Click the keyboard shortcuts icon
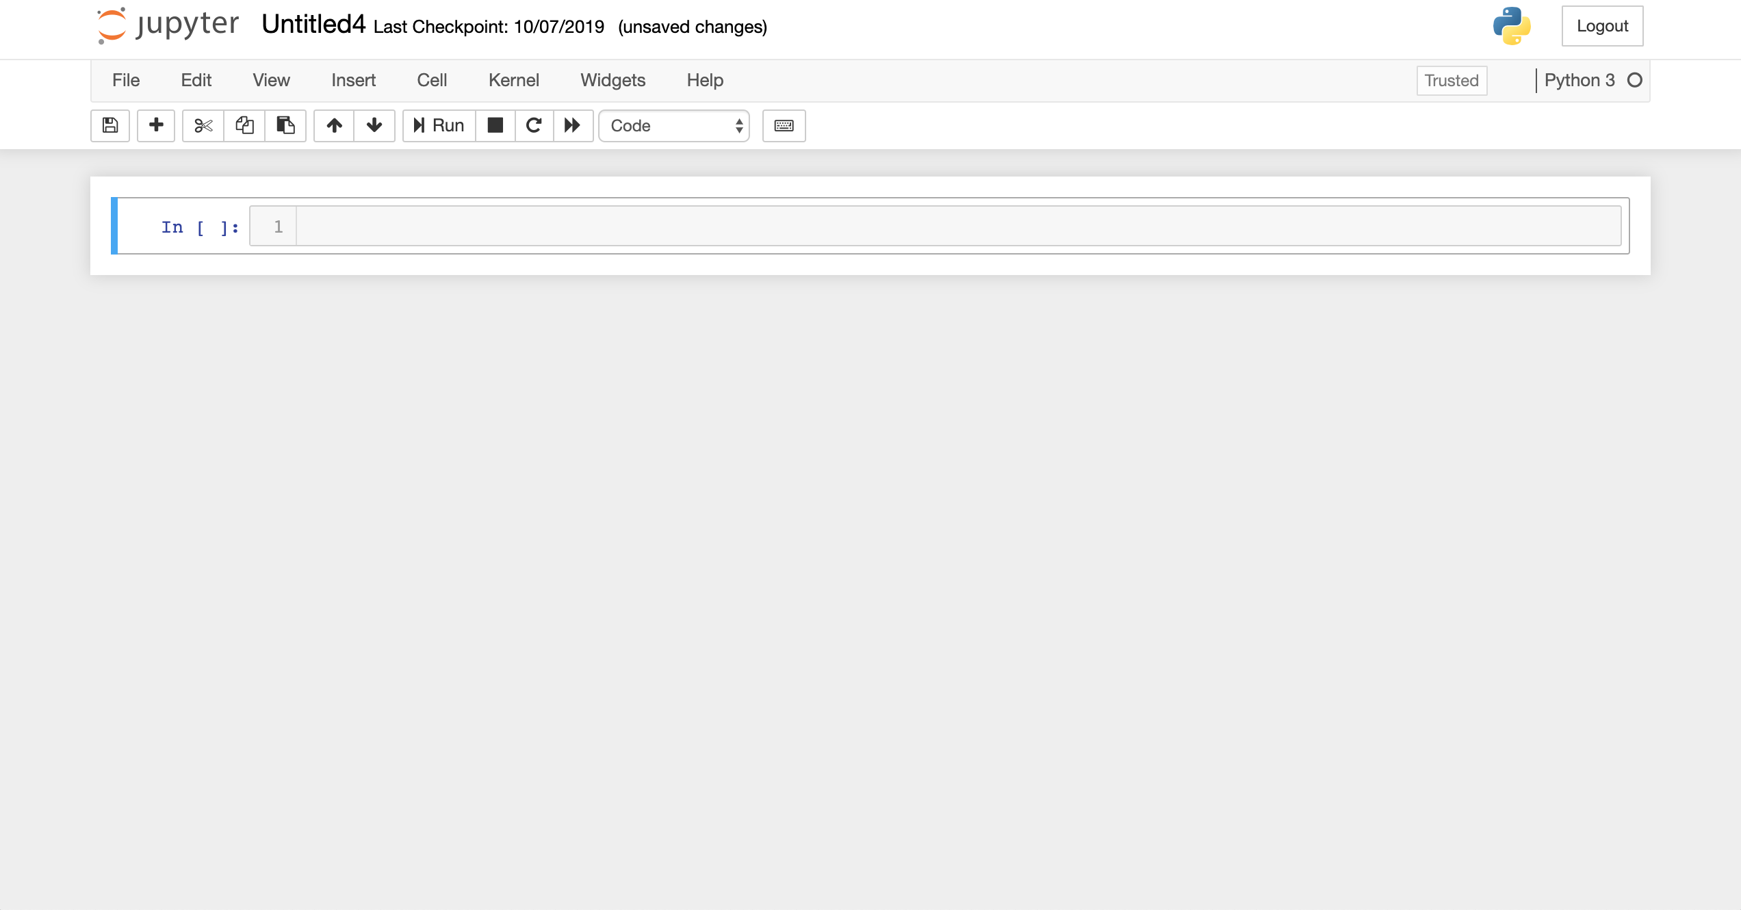Screen dimensions: 1741x910 (x=784, y=125)
